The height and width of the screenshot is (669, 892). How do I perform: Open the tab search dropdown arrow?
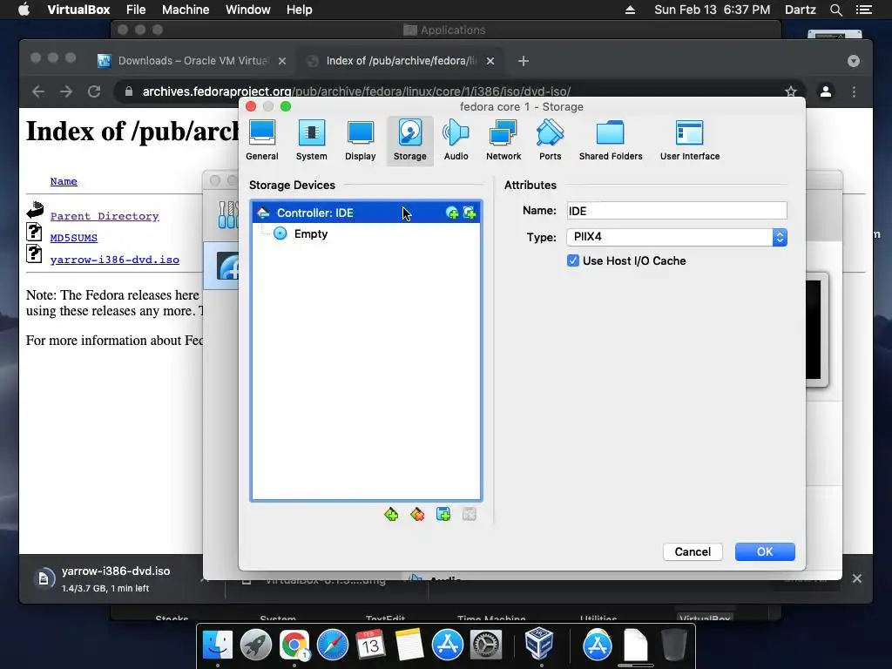[854, 61]
